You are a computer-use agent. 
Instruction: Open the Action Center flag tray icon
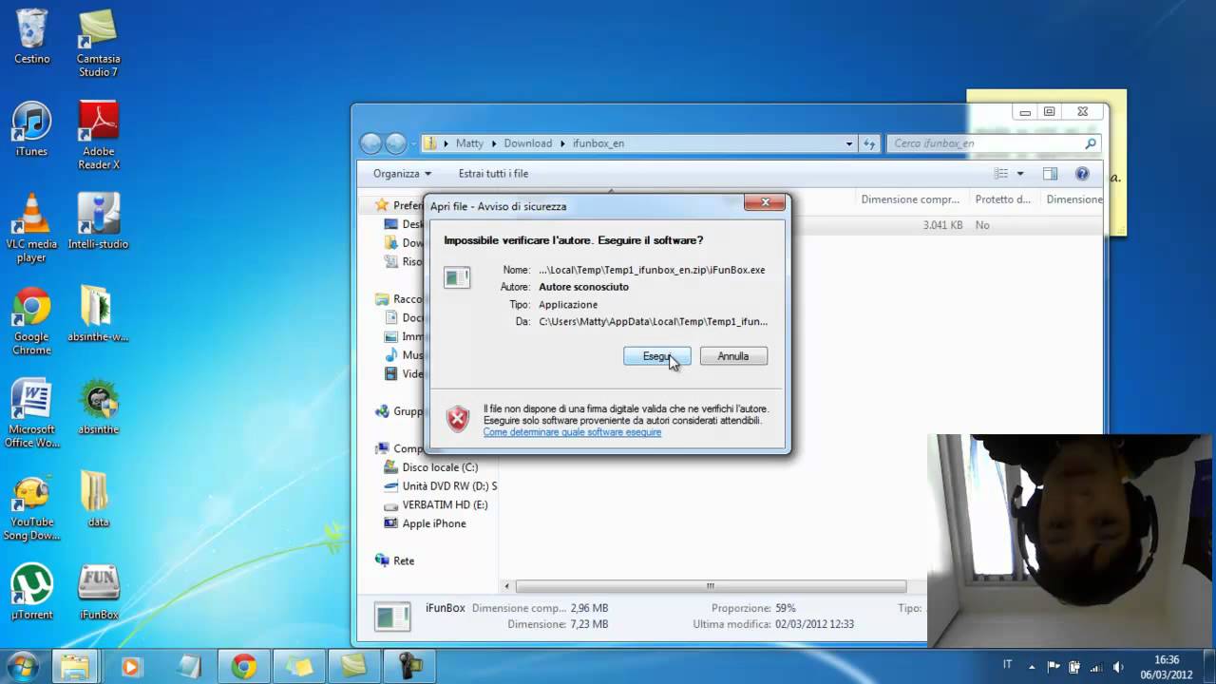click(x=1054, y=667)
